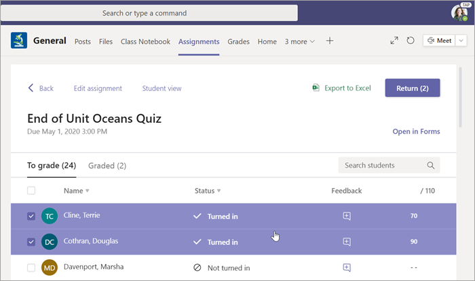The width and height of the screenshot is (475, 281).
Task: Click the score 90 for Cothran, Douglas
Action: coord(414,242)
